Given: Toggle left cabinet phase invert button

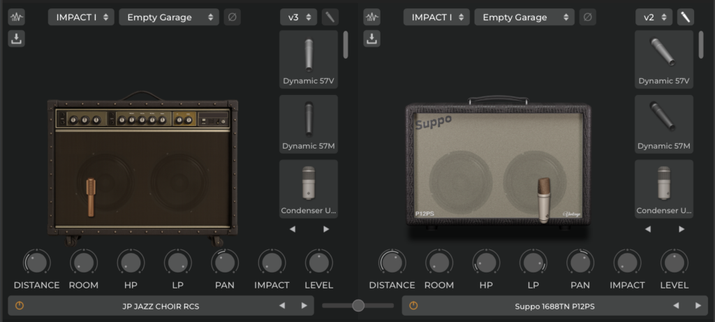Looking at the screenshot, I should coord(232,17).
